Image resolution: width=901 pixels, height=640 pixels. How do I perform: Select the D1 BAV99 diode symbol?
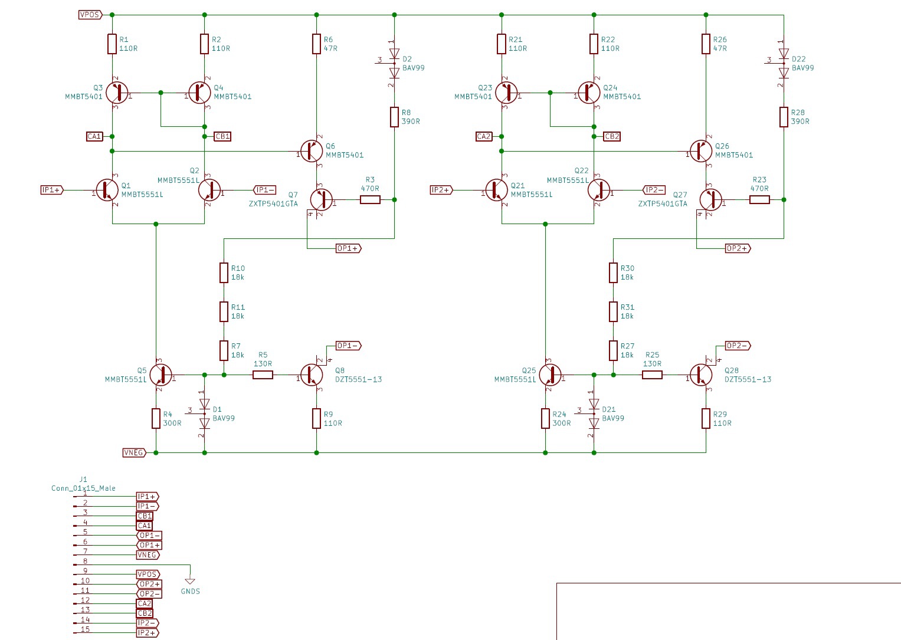coord(204,414)
